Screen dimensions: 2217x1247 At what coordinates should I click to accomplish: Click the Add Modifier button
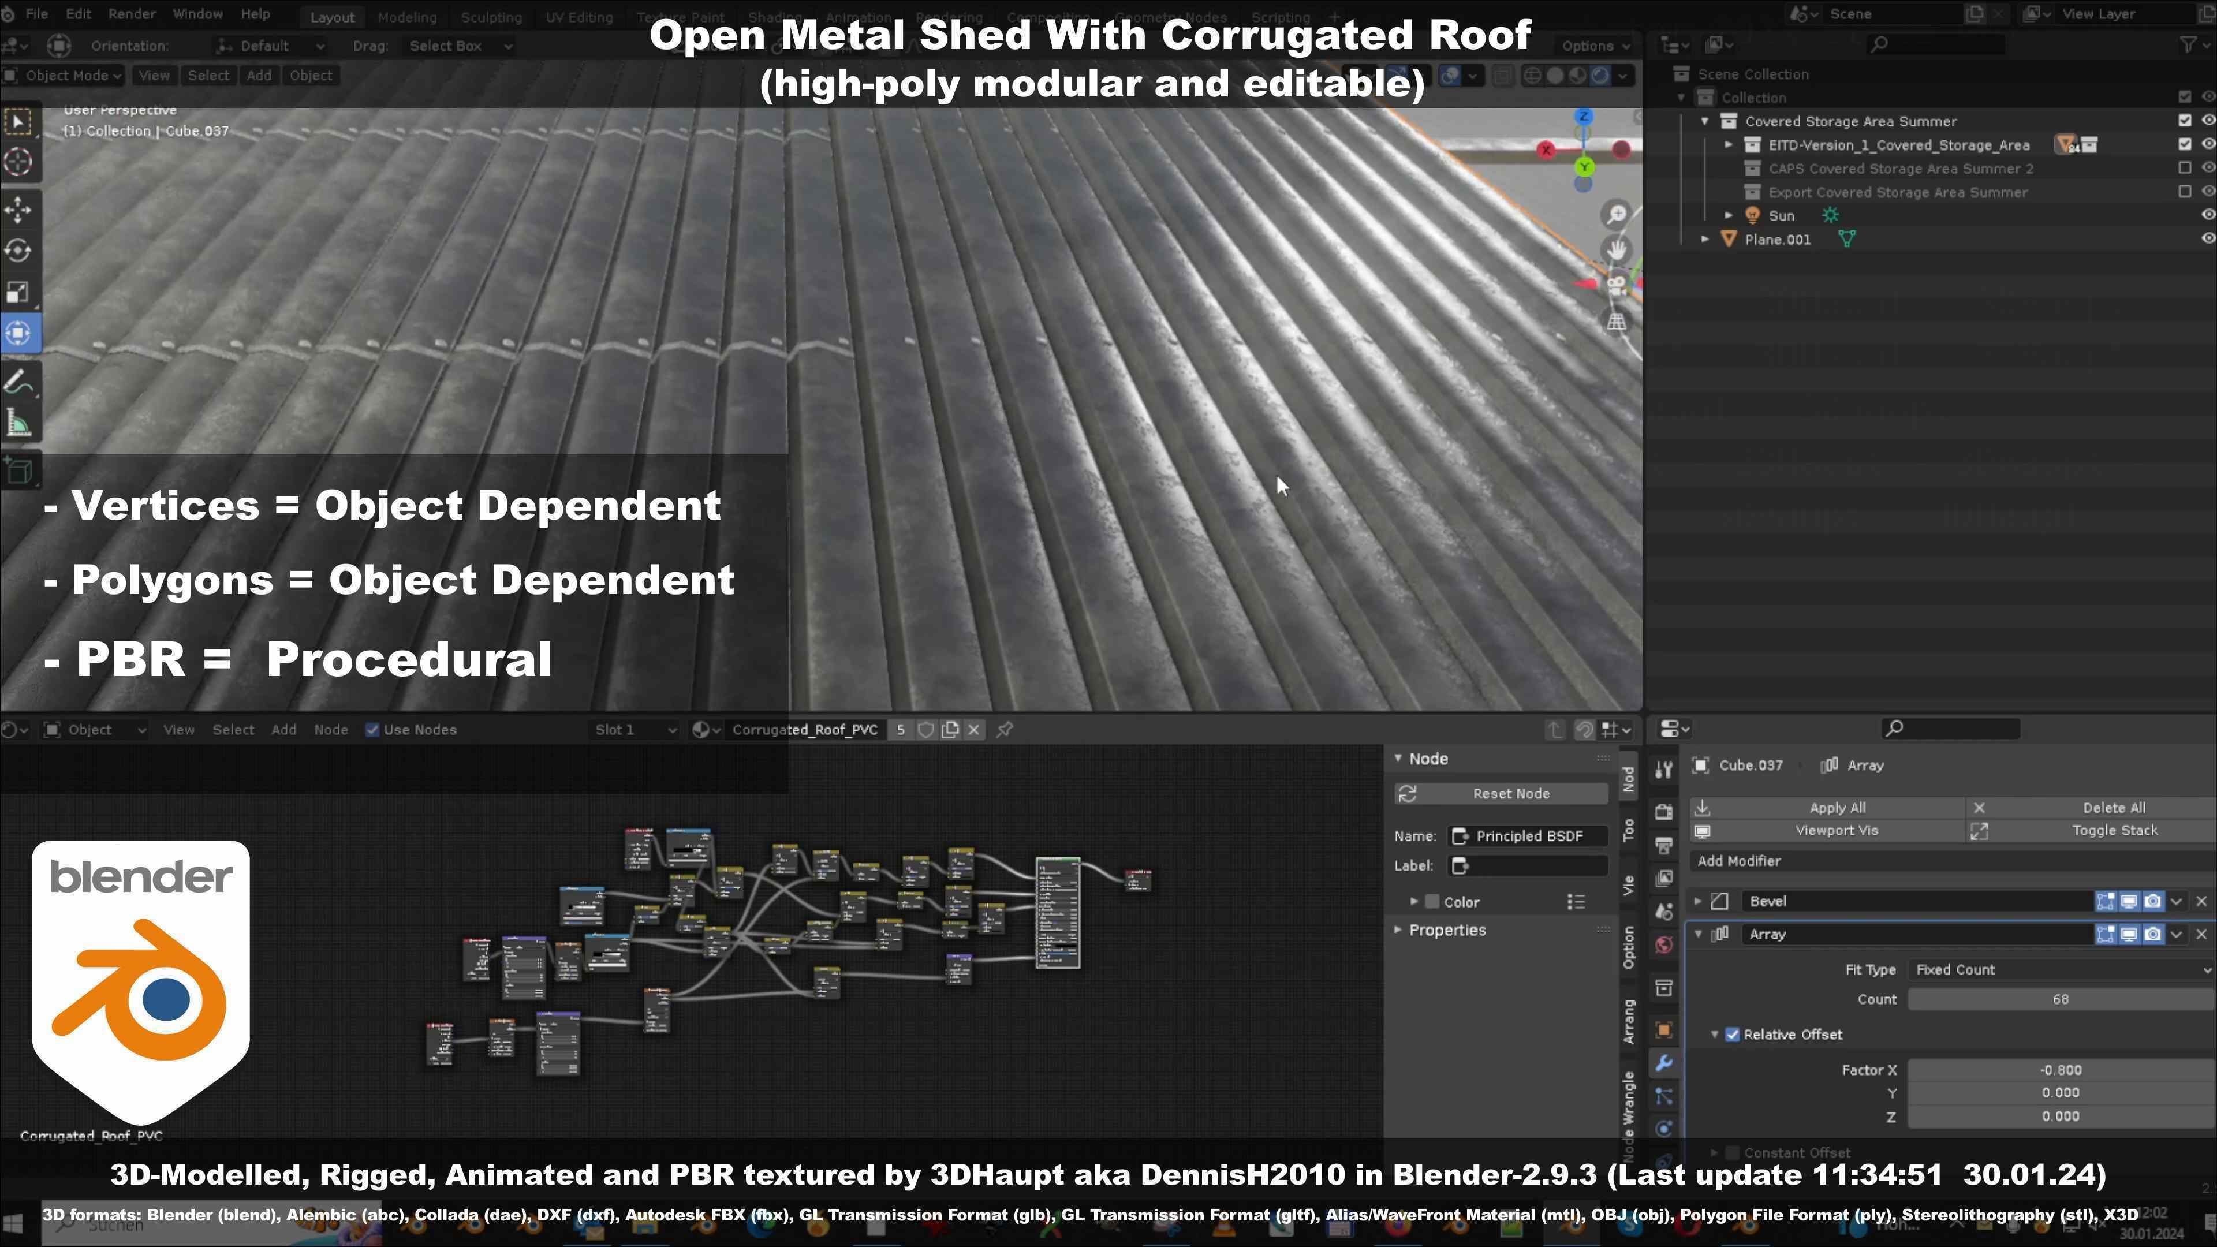(x=1954, y=861)
